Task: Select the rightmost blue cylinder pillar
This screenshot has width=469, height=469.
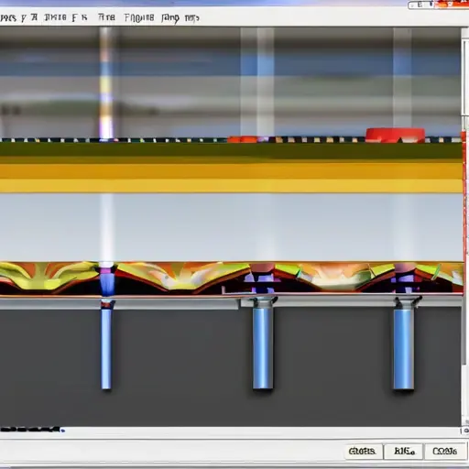Action: click(404, 349)
